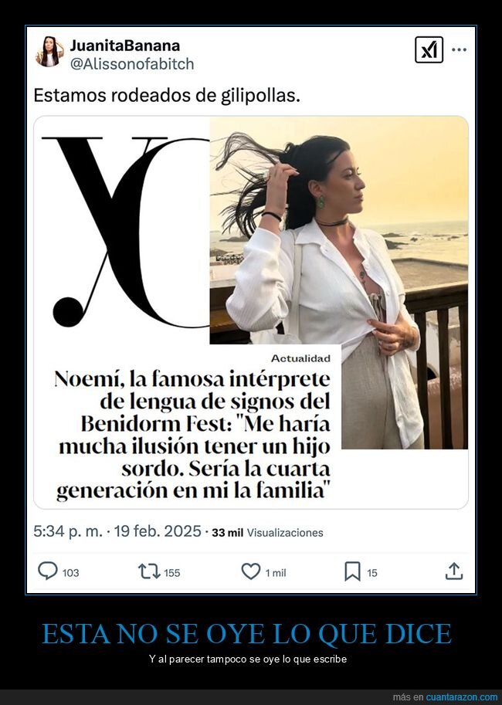This screenshot has height=705, width=502.
Task: Open the Noemí Benidorm Fest headline
Action: point(193,435)
